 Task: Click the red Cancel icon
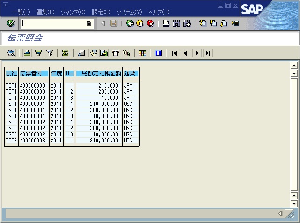tap(150, 23)
